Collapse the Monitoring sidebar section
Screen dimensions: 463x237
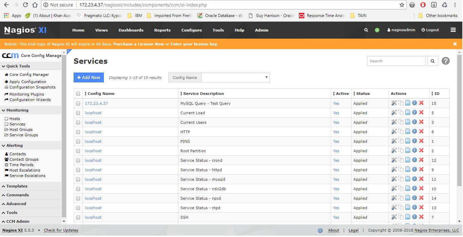click(31, 110)
